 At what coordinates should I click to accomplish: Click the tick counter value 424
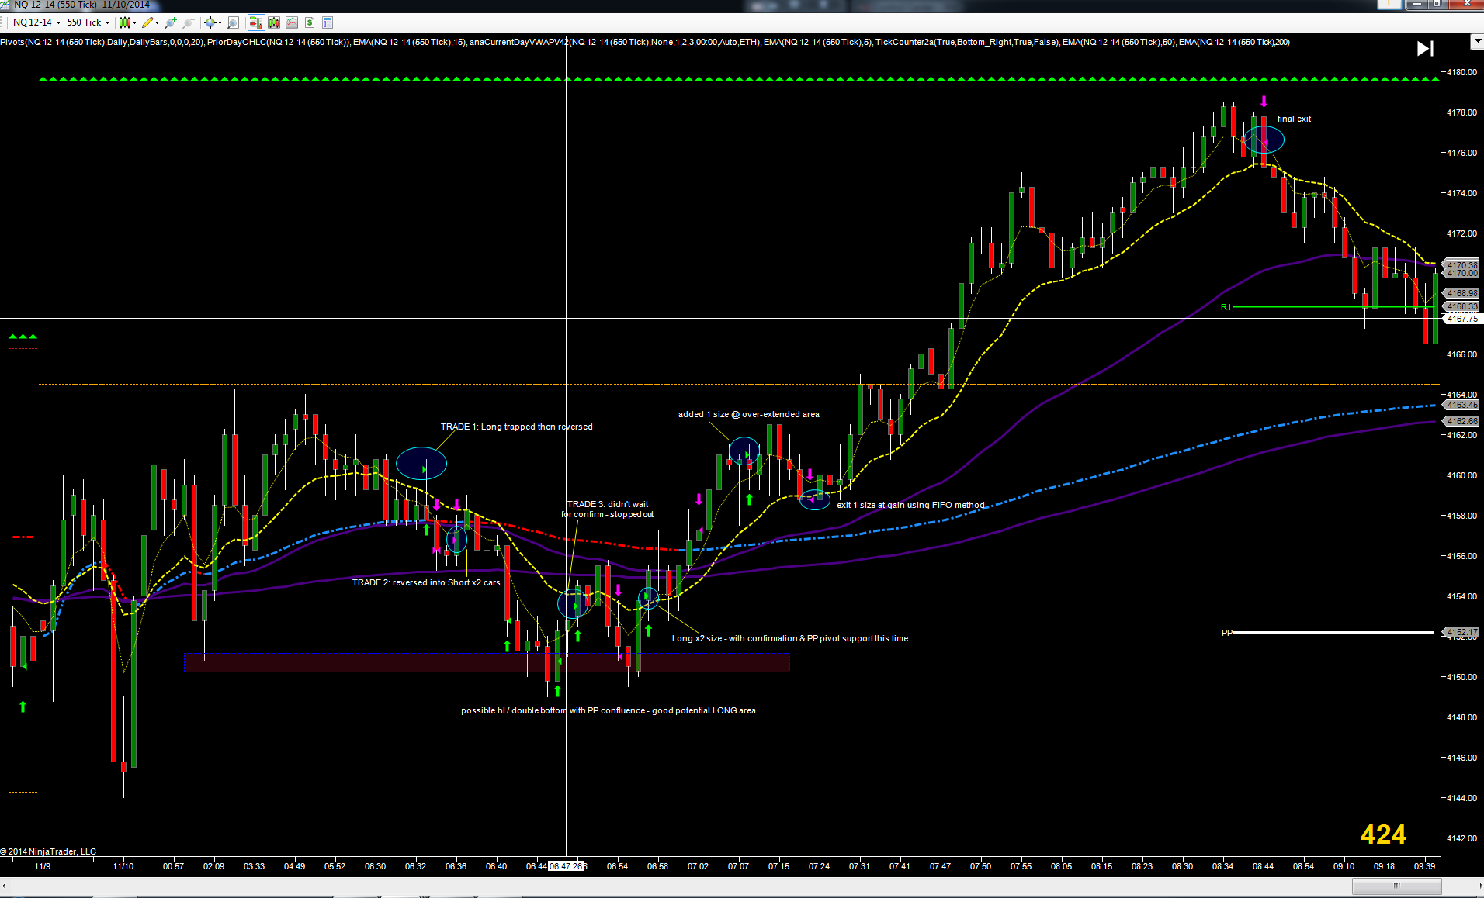tap(1383, 834)
